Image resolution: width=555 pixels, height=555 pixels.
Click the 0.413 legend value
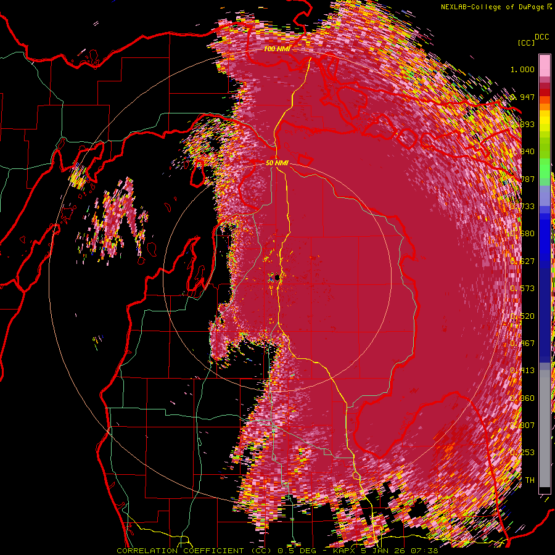(x=522, y=371)
